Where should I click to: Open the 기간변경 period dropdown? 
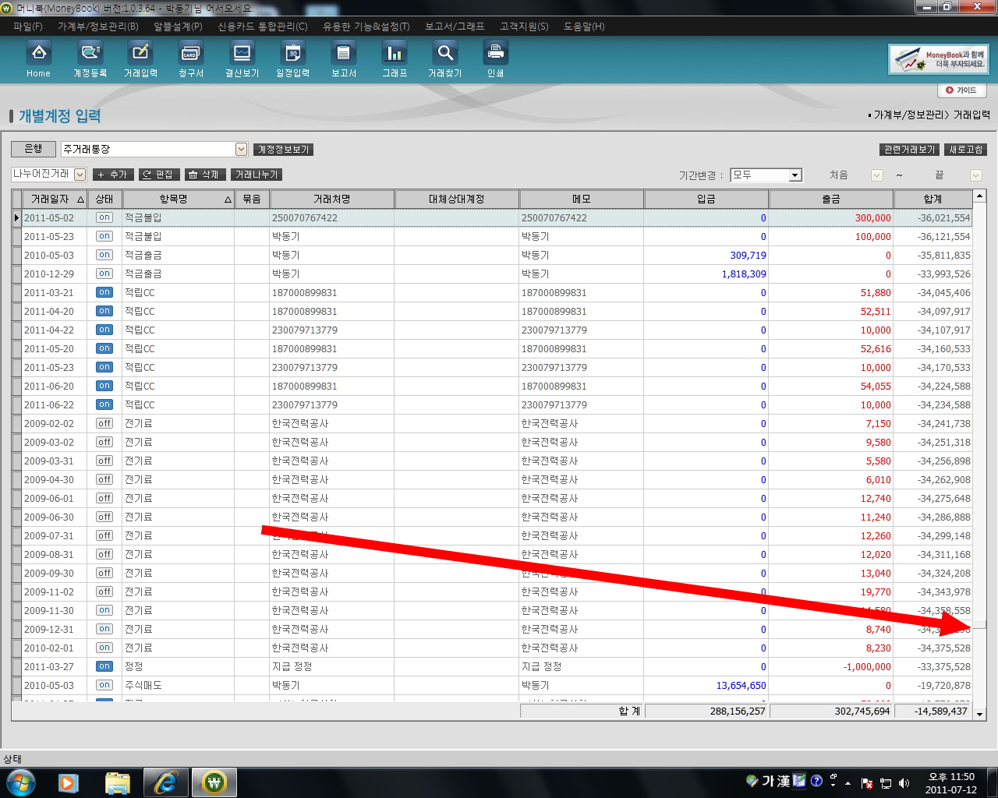coord(795,175)
